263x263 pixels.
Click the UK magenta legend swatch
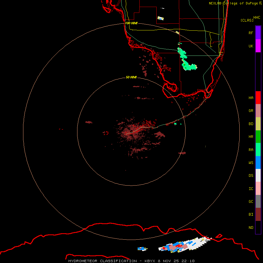point(258,46)
